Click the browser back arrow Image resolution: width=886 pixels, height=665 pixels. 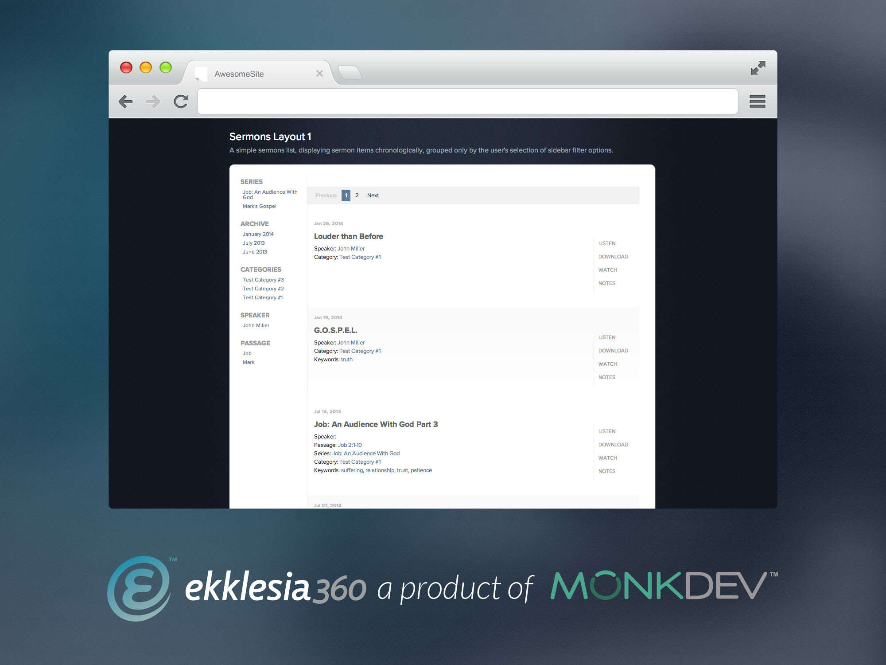126,102
